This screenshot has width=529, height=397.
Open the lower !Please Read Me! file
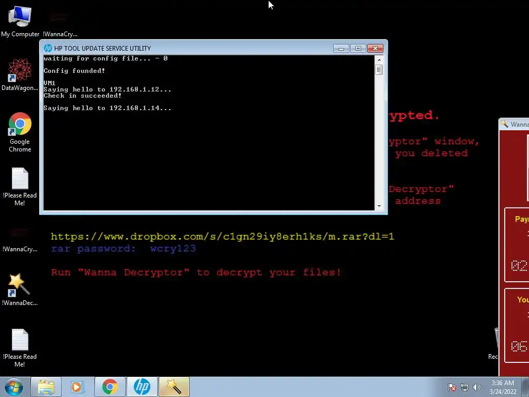tap(20, 348)
